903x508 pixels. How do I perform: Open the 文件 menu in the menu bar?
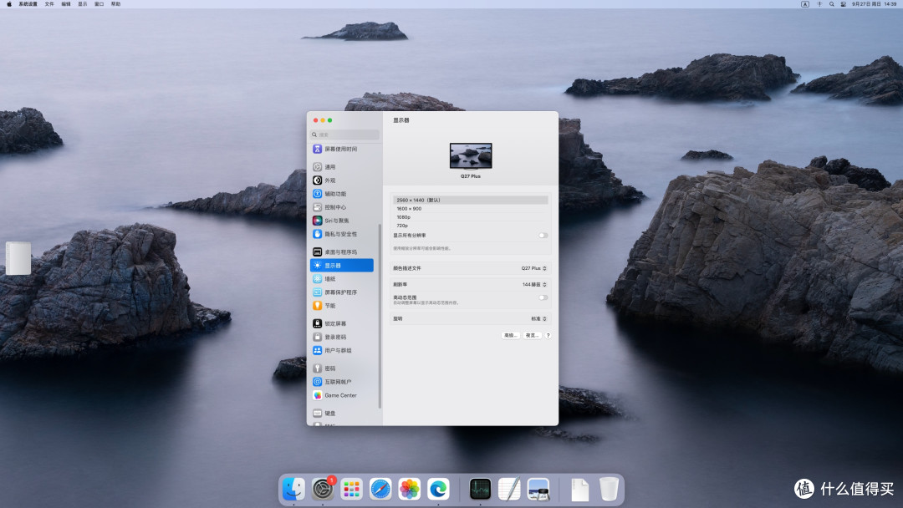click(x=49, y=4)
